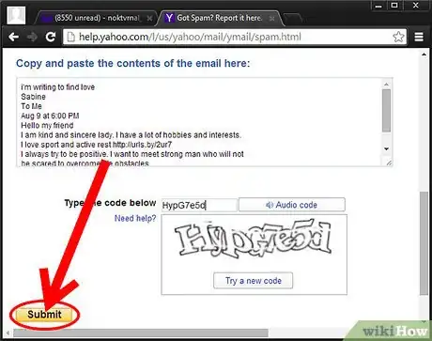Viewport: 432px width, 341px height.
Task: Close the Got Spam? tab
Action: coord(271,19)
